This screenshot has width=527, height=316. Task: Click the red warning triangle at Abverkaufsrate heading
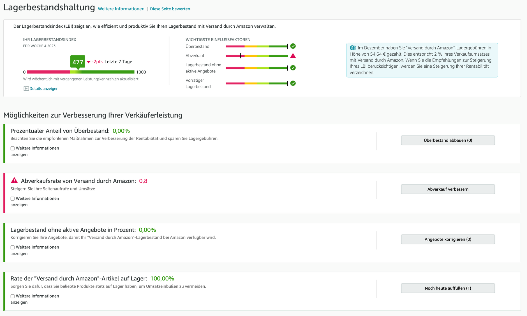tap(14, 180)
